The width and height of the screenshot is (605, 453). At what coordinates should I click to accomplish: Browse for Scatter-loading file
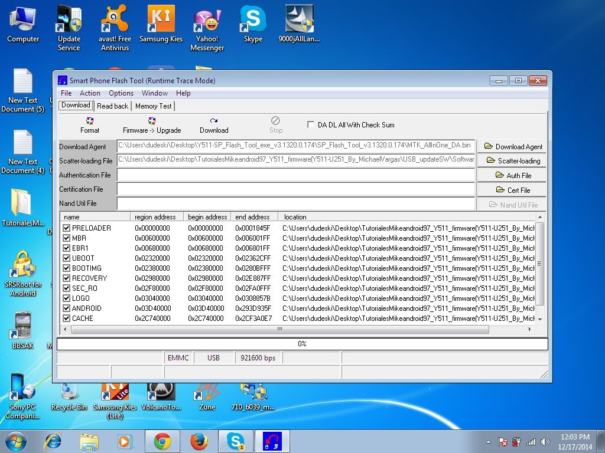pos(512,161)
